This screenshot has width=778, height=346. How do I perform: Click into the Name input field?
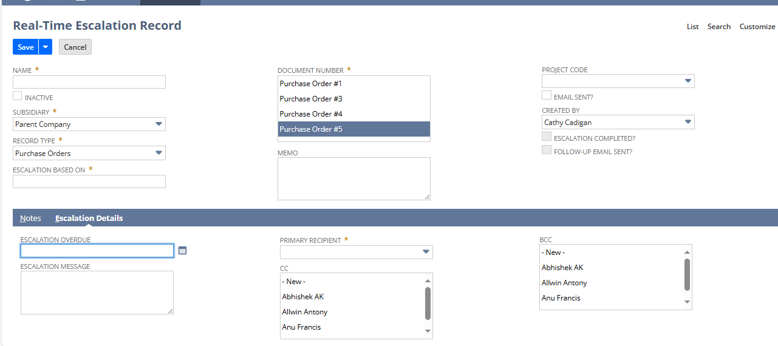point(89,82)
